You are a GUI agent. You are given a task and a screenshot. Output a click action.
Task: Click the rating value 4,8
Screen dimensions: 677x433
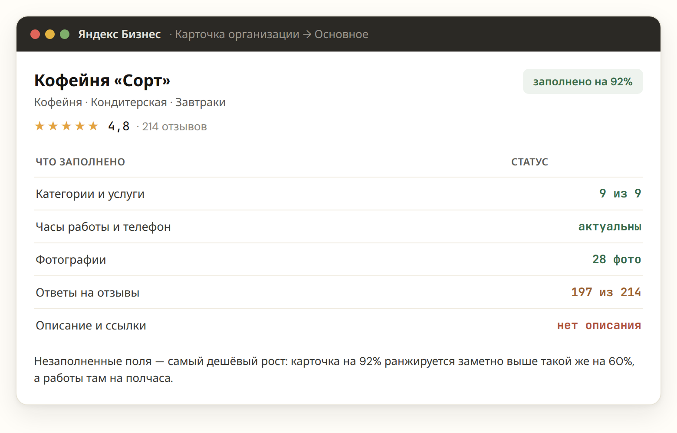tap(119, 126)
